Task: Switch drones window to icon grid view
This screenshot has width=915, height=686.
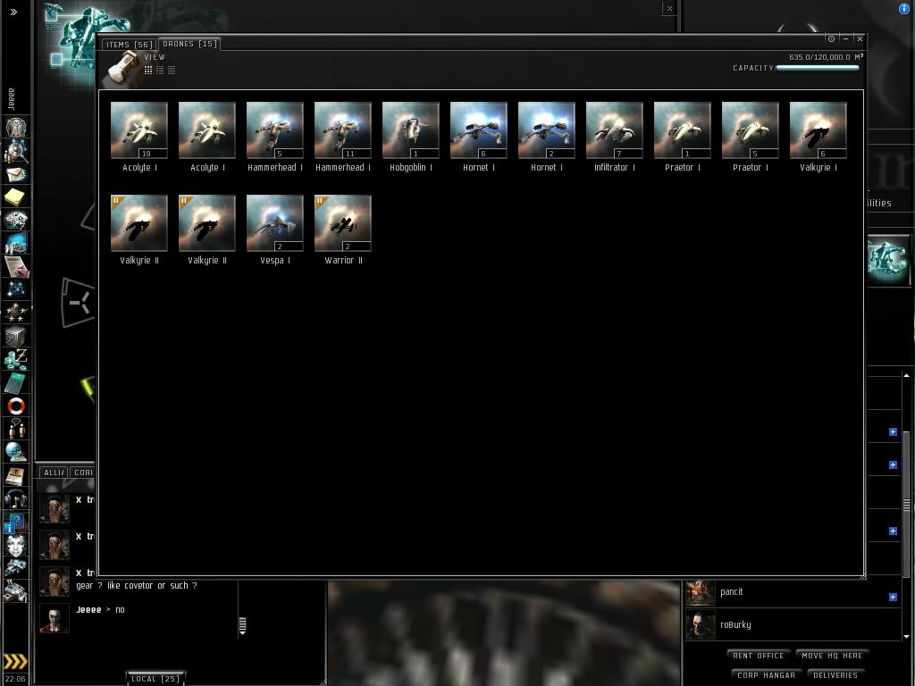Action: (x=148, y=70)
